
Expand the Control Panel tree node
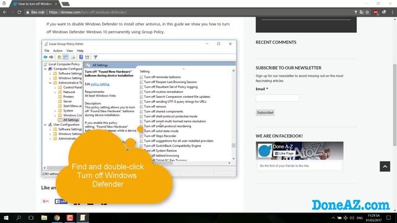click(55, 87)
